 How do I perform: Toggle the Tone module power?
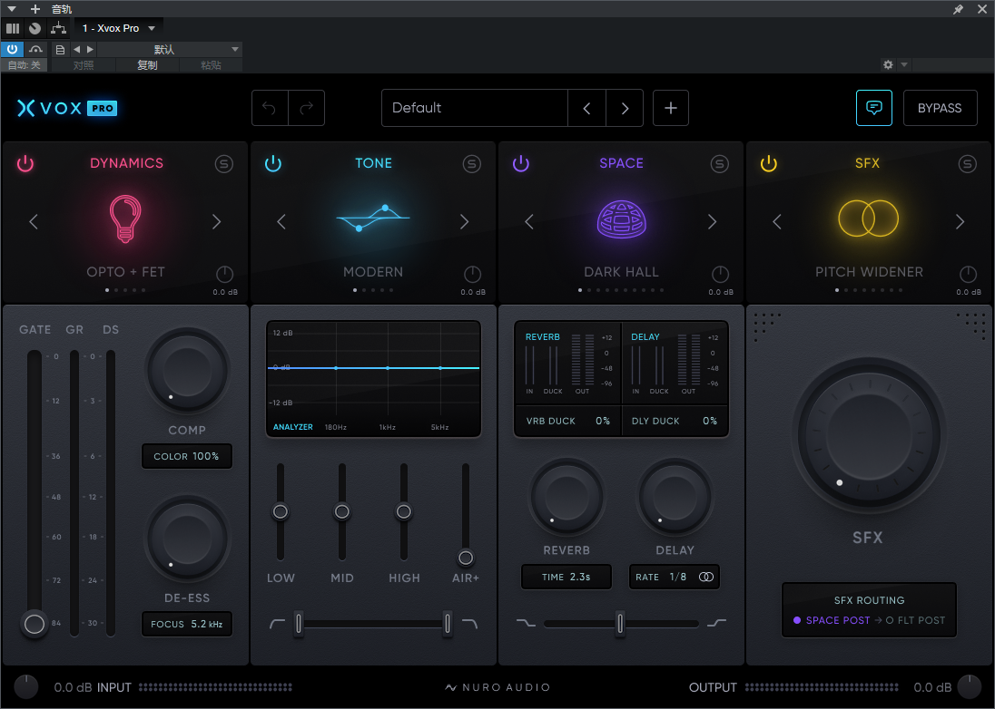(x=273, y=163)
